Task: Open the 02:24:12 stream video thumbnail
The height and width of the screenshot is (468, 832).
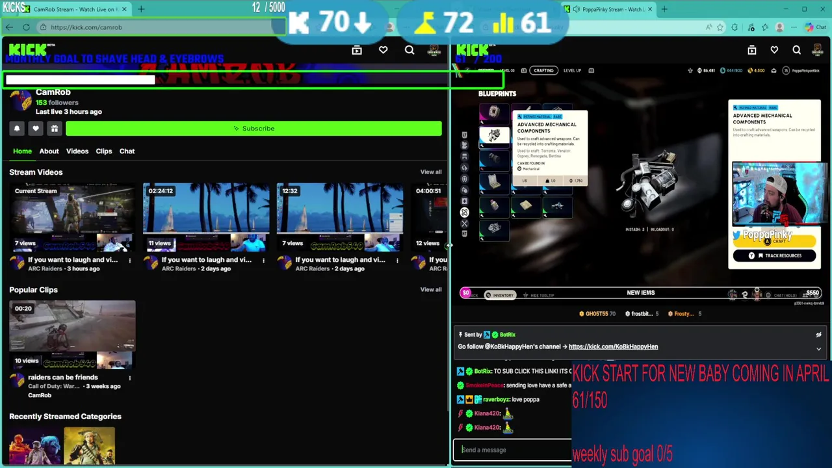Action: click(x=206, y=218)
